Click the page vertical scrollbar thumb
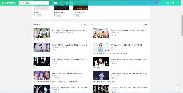Image resolution: width=183 pixels, height=93 pixels. [182, 25]
